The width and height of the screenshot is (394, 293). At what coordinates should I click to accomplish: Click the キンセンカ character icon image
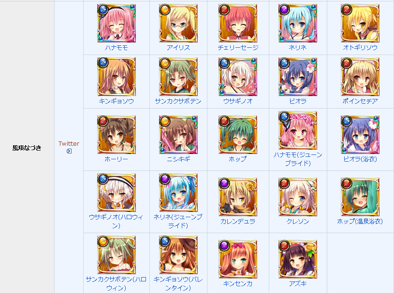pyautogui.click(x=238, y=259)
